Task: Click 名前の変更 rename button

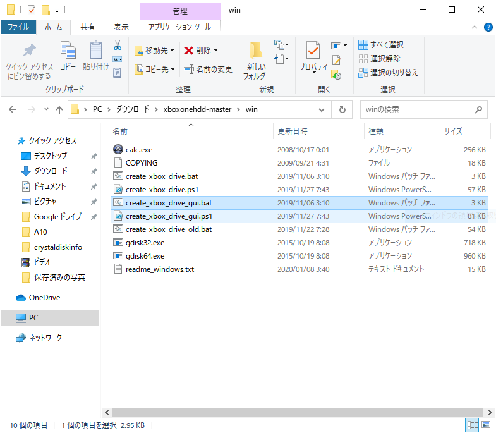Action: [208, 69]
